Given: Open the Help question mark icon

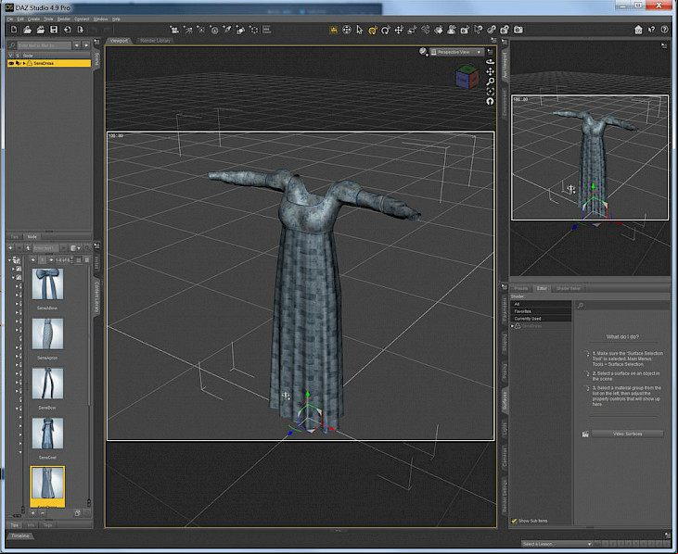Looking at the screenshot, I should [x=664, y=30].
